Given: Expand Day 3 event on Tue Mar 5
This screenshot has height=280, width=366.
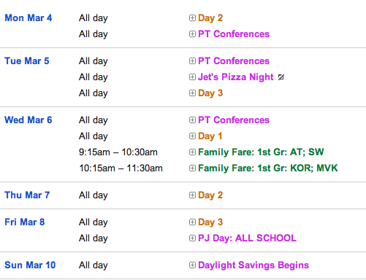Looking at the screenshot, I should coord(192,93).
